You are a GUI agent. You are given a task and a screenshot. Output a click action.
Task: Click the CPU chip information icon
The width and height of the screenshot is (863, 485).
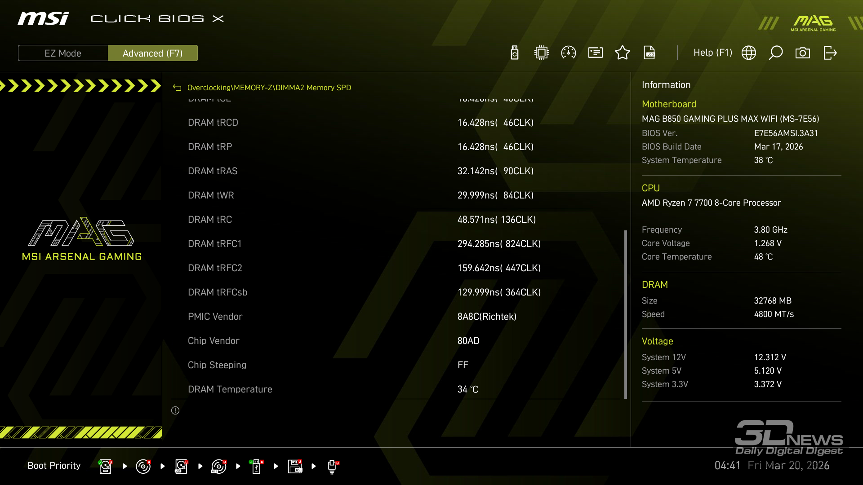coord(542,53)
